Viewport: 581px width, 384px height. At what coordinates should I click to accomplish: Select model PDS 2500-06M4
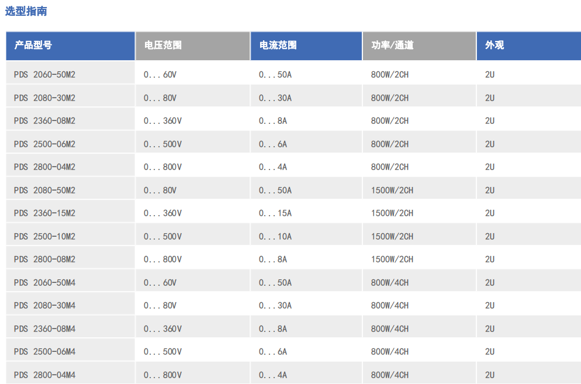coord(44,352)
